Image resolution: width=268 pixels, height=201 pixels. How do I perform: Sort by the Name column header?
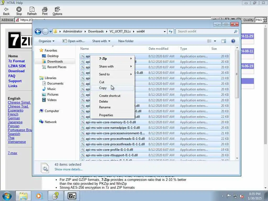[113, 49]
